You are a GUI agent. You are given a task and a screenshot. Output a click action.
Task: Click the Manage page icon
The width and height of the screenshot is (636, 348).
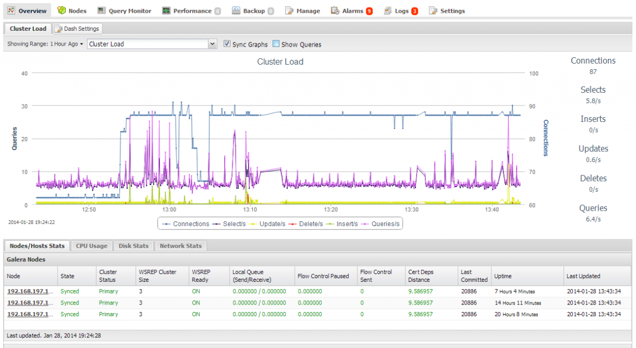tap(289, 11)
